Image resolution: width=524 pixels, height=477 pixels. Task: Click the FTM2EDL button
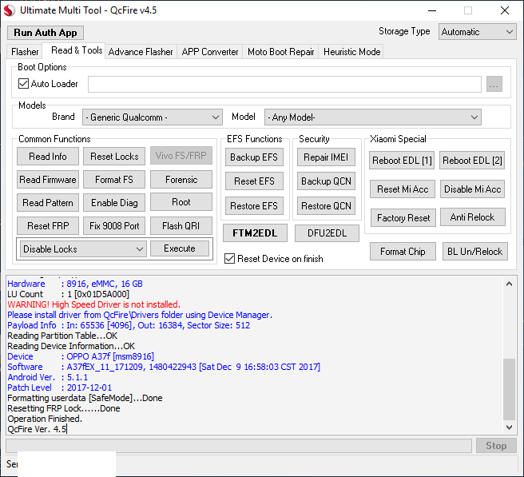click(255, 233)
